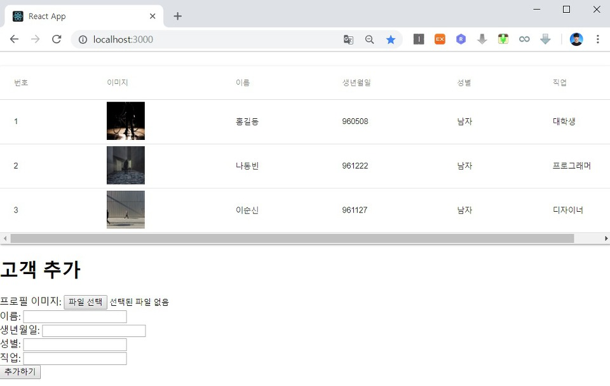Click the site information icon in the address bar
The image size is (610, 386).
coord(83,39)
